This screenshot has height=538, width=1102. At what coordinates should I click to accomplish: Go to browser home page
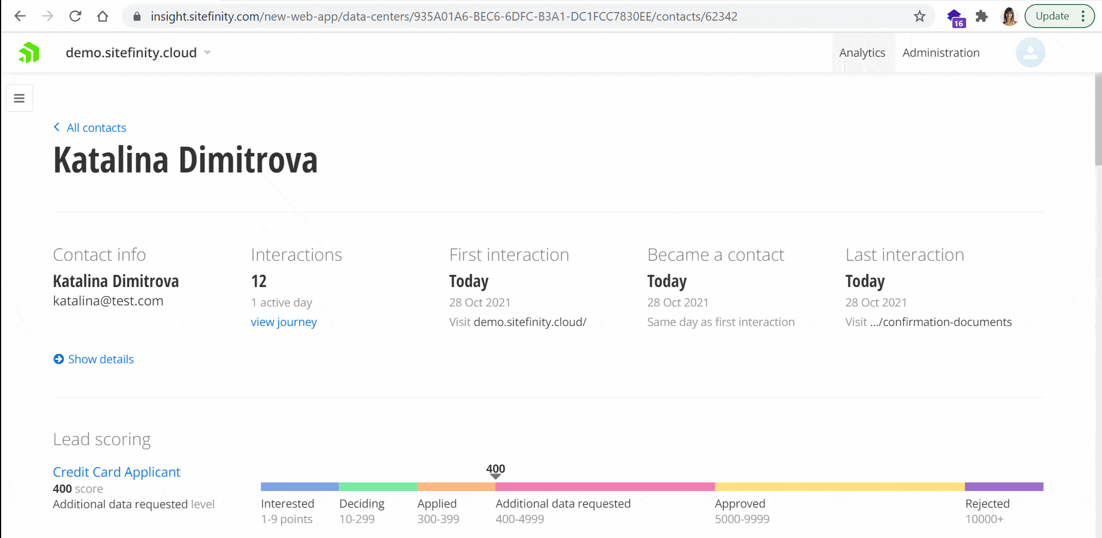tap(103, 16)
